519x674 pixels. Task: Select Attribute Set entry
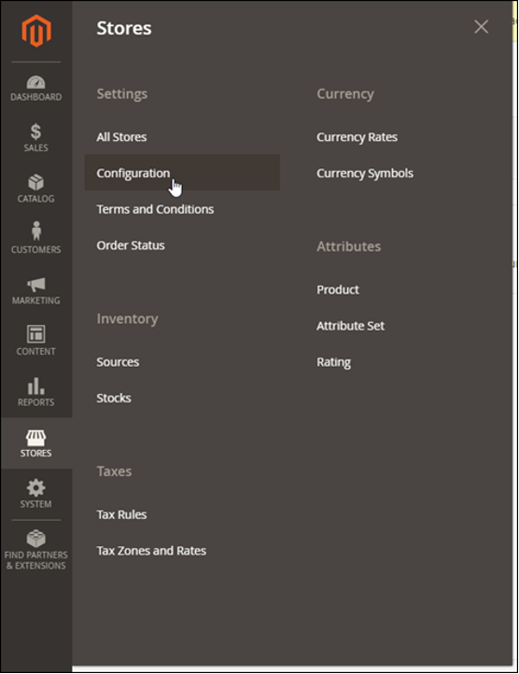(350, 326)
